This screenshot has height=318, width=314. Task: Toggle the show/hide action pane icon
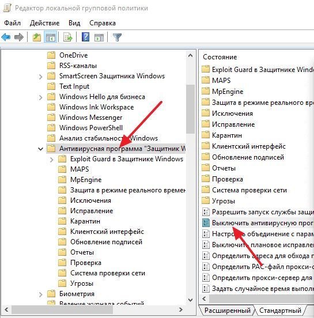(x=99, y=37)
